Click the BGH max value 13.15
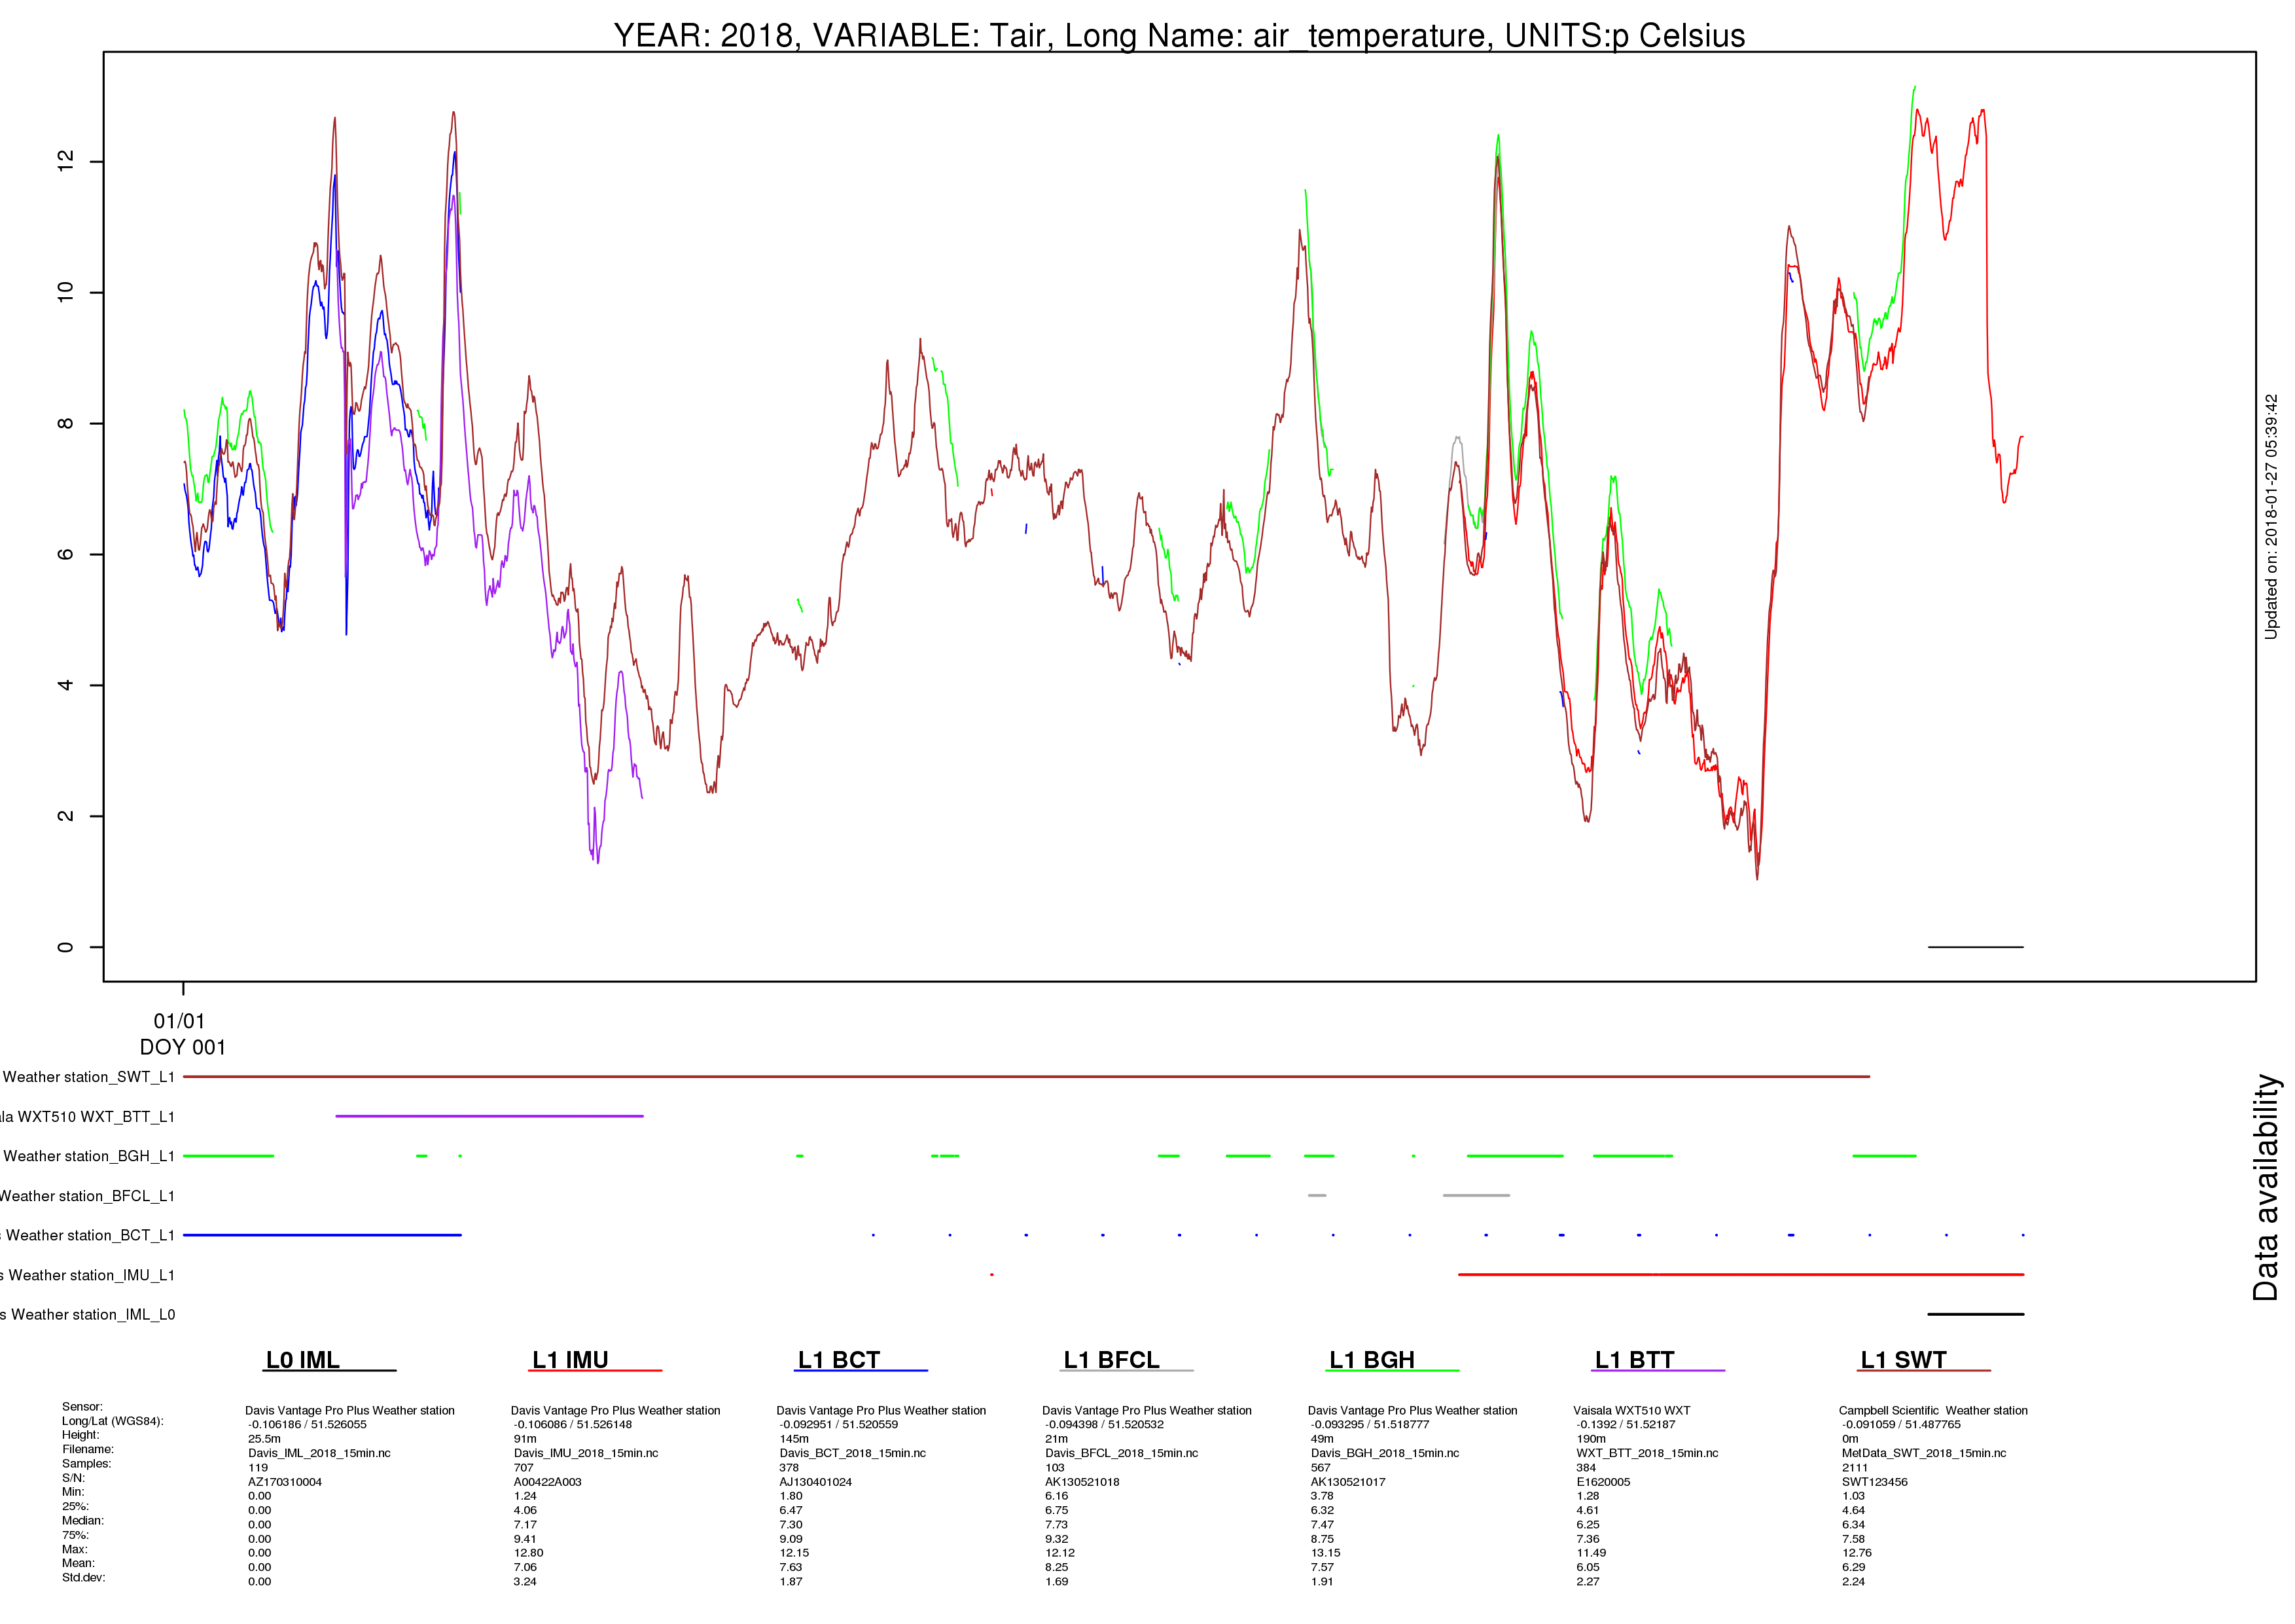Image resolution: width=2295 pixels, height=1624 pixels. click(x=1326, y=1553)
